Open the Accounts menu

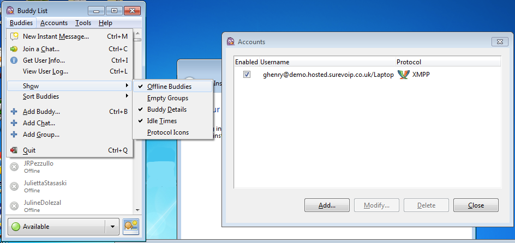click(54, 23)
